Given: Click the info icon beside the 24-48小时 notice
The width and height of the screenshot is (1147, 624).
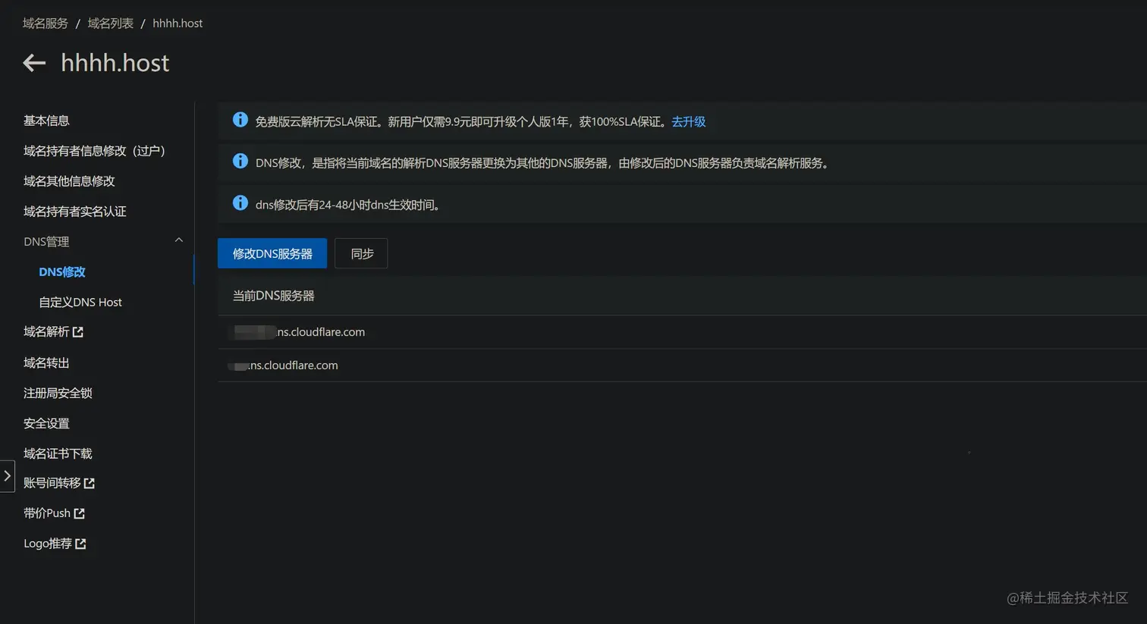Looking at the screenshot, I should click(x=240, y=203).
